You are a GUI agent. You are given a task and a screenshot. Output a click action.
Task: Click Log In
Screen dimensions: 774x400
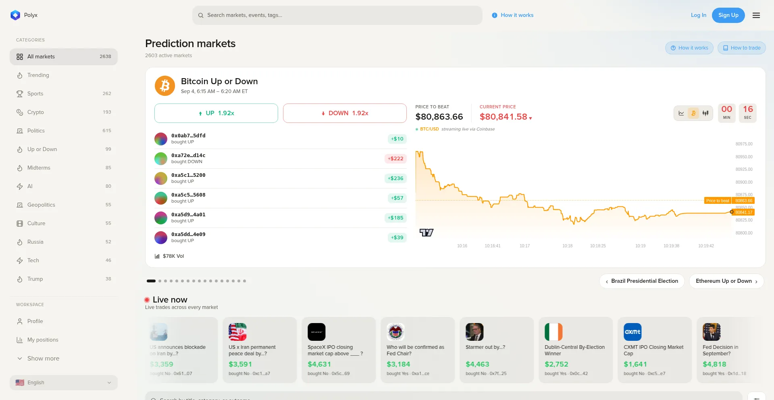coord(699,15)
